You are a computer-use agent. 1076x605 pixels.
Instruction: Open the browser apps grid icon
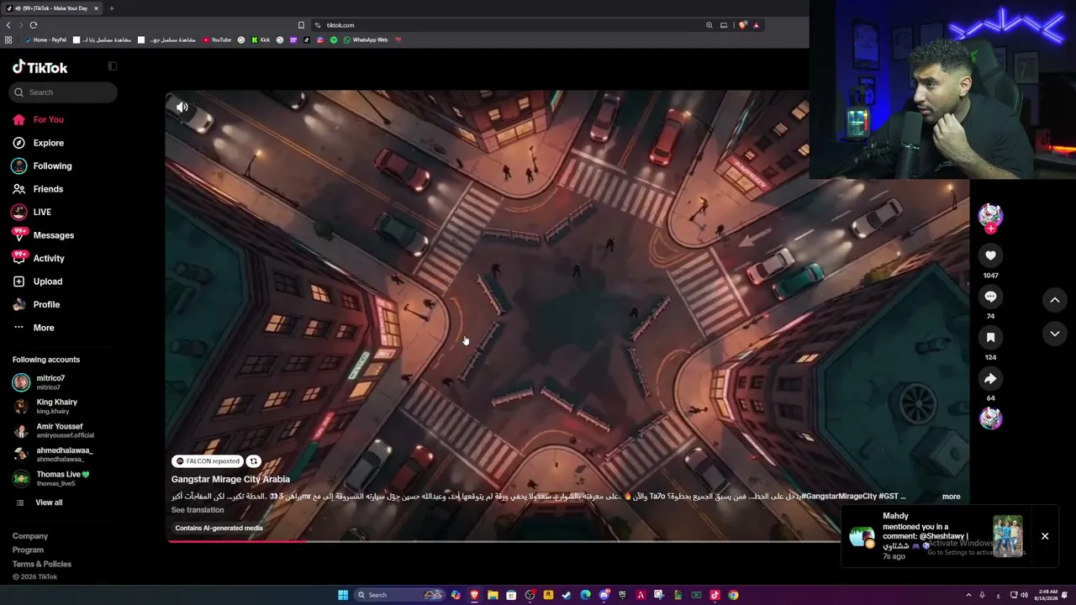[8, 40]
